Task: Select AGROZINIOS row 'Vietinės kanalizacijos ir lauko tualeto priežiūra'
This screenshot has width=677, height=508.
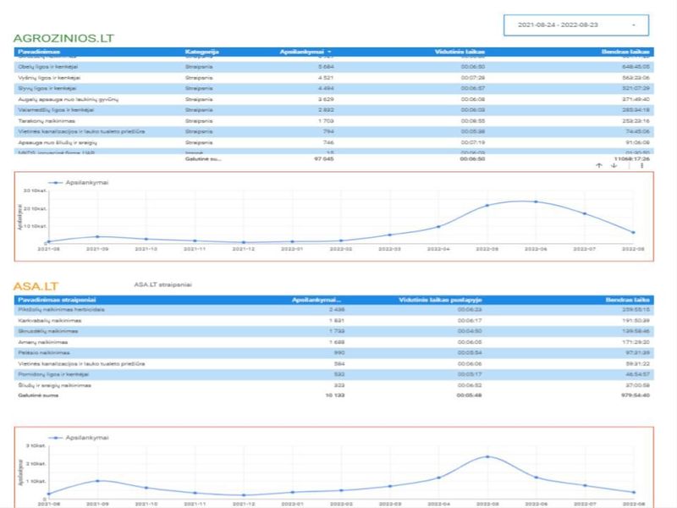Action: pyautogui.click(x=333, y=132)
